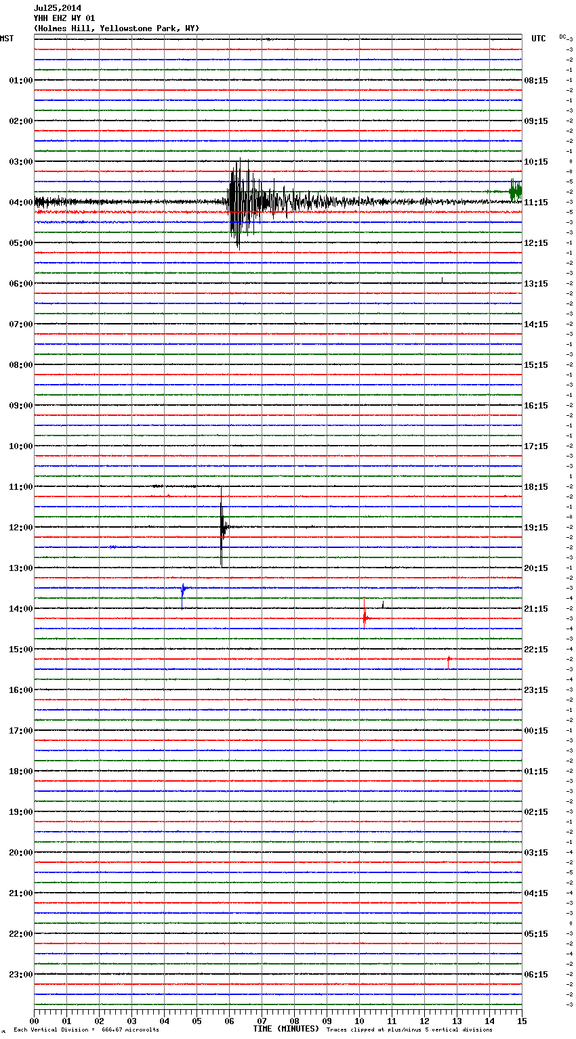Click the 11:15 UTC time label

536,203
